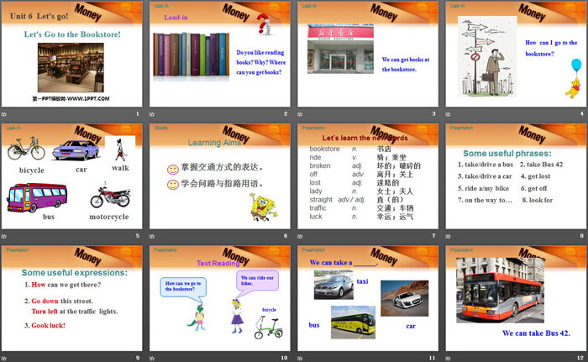Click the animation star icon under slide 12

tap(449, 357)
